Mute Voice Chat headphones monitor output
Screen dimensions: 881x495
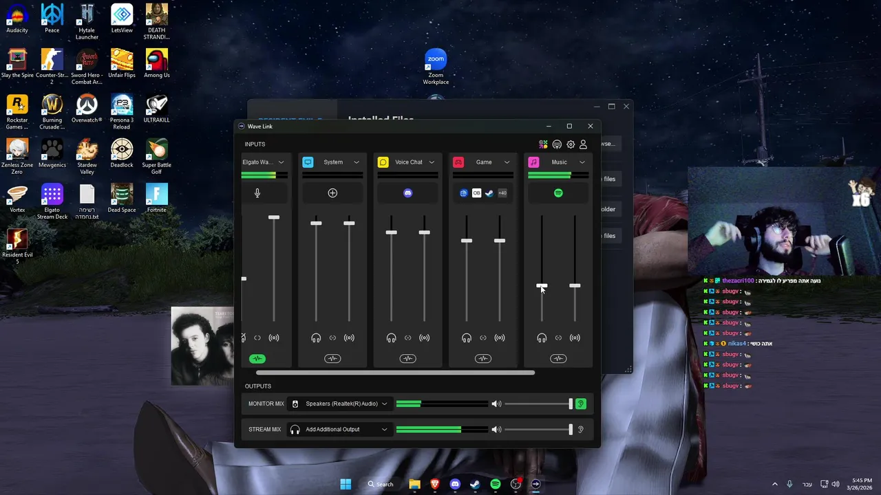391,338
